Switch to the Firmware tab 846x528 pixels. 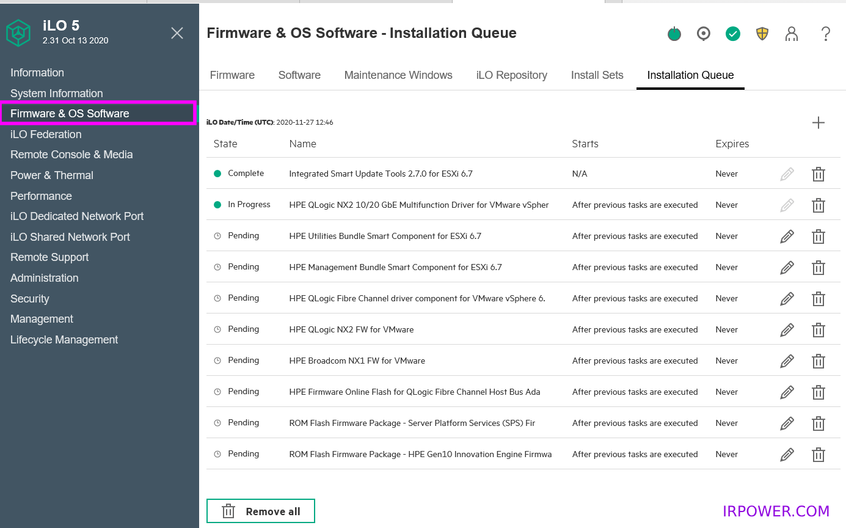click(232, 75)
